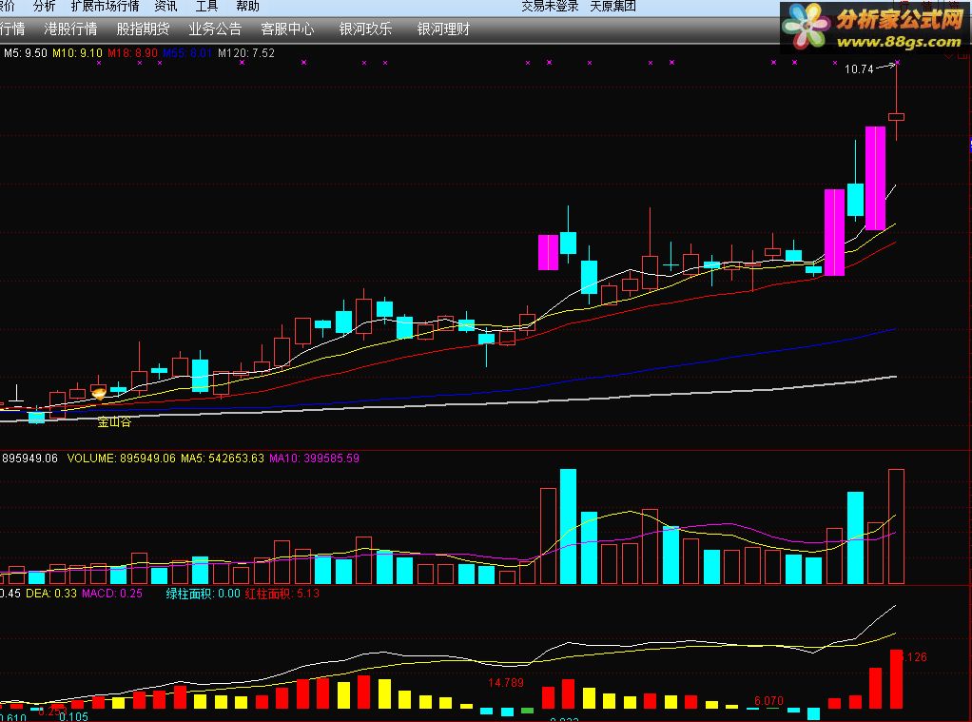Click the M55: 8.01 average label
Image resolution: width=972 pixels, height=722 pixels.
[187, 53]
